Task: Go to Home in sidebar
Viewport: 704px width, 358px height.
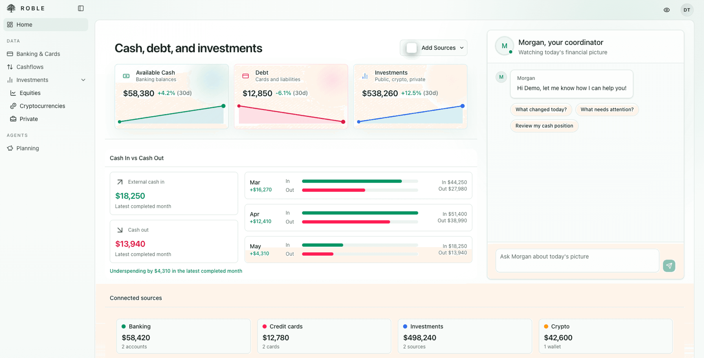Action: pos(46,25)
